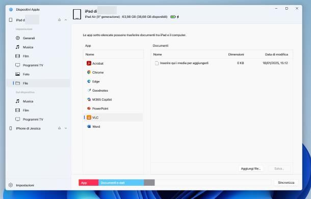Click the blue Documenti e dati segment

tap(121, 183)
